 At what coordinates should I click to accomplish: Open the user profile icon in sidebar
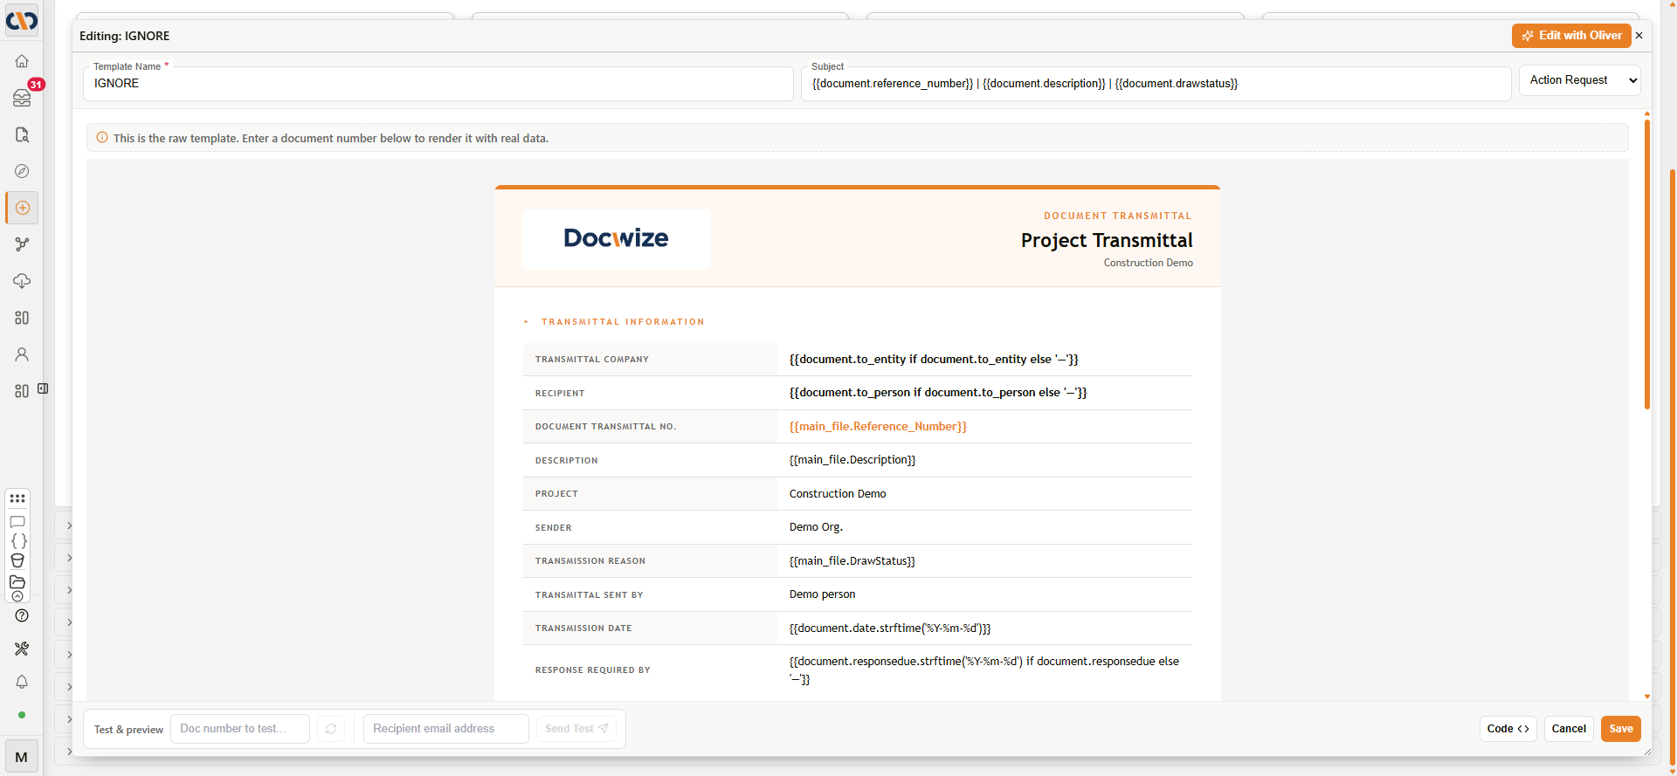pyautogui.click(x=22, y=354)
